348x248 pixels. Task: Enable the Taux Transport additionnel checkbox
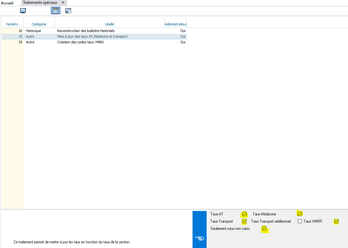pos(300,221)
